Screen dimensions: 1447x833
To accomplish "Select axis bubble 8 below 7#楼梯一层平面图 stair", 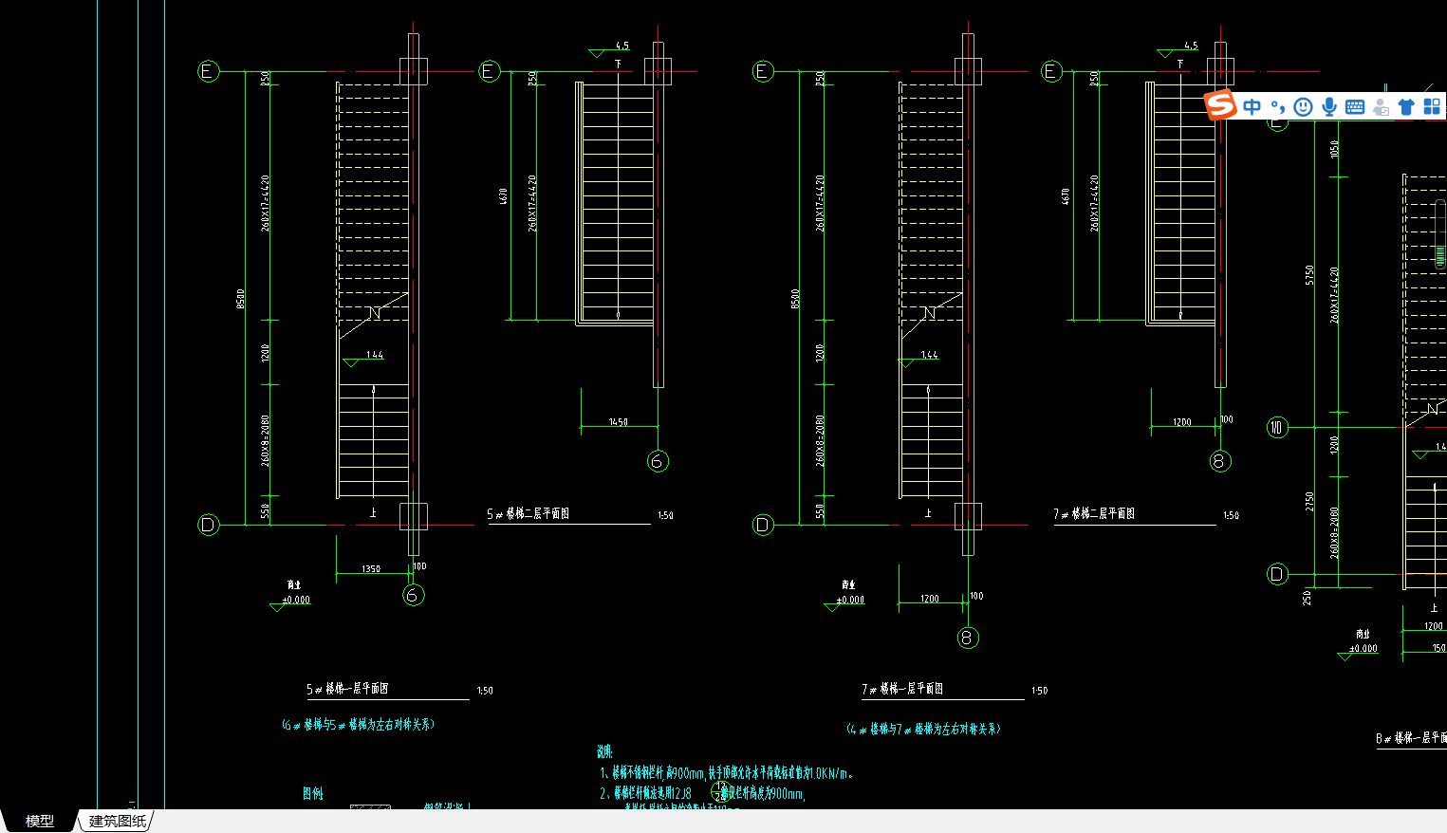I will [x=967, y=638].
